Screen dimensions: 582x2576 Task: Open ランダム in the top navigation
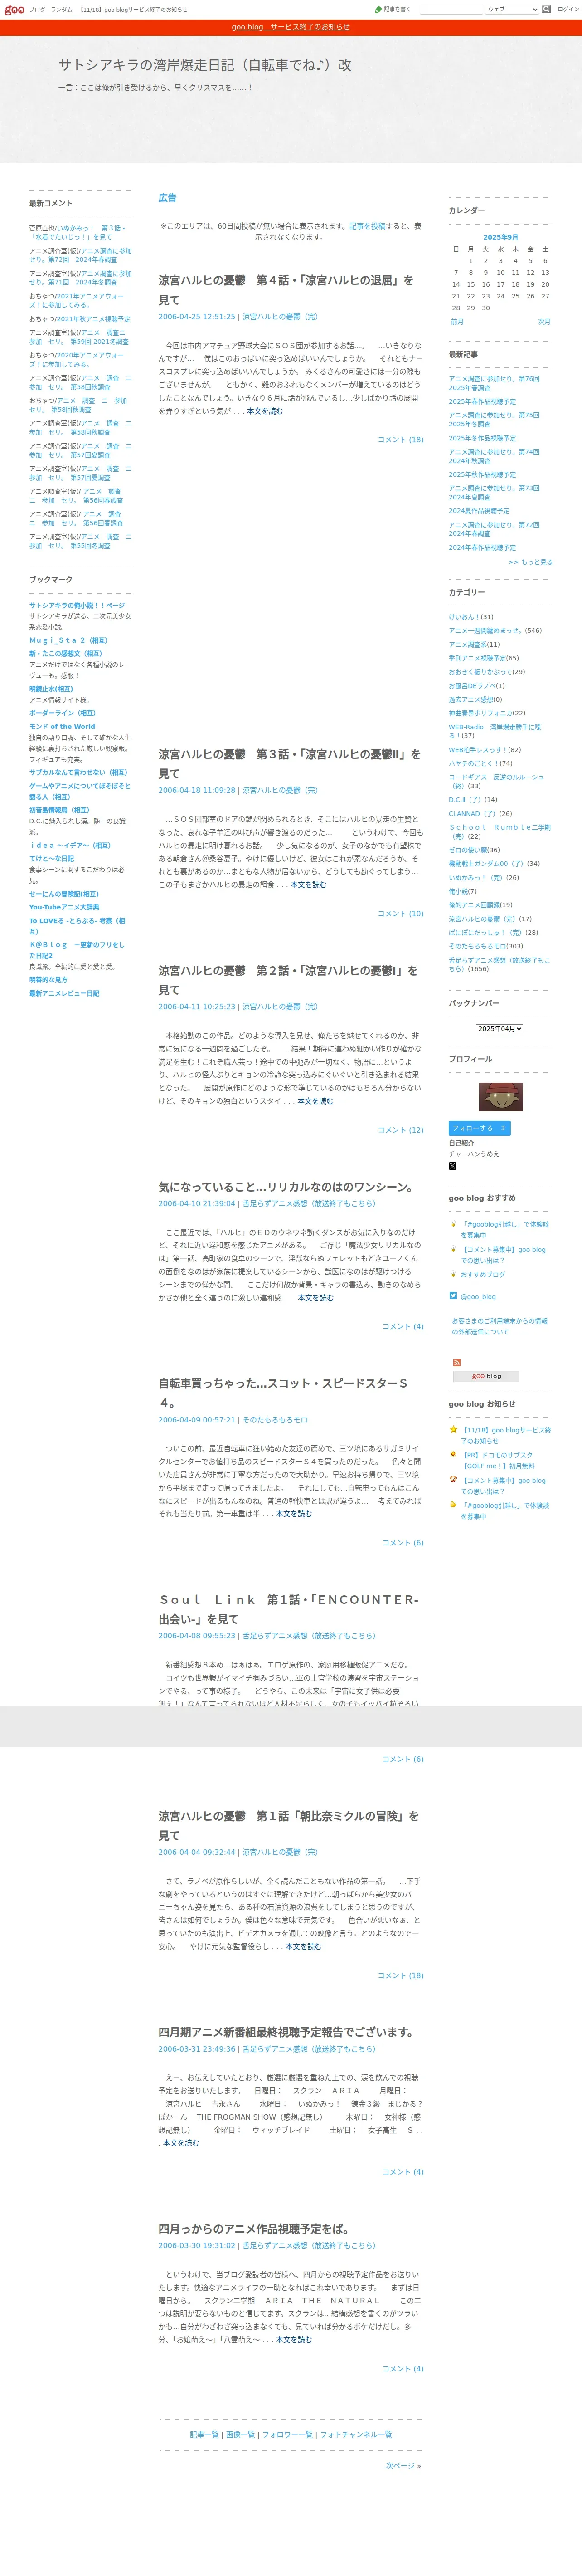61,9
